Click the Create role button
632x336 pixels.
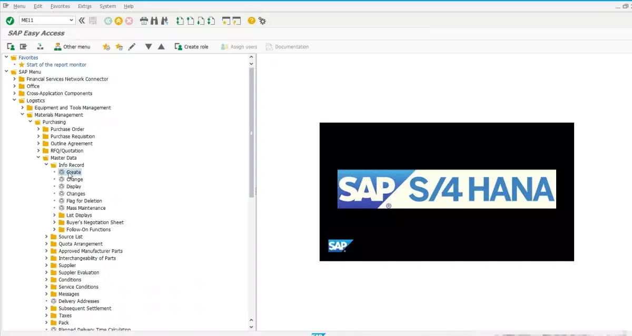click(191, 47)
